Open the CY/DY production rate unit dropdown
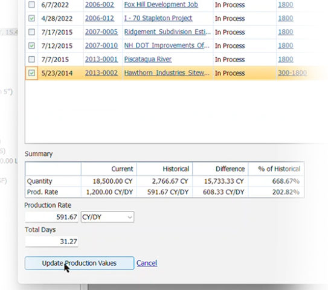Image resolution: width=328 pixels, height=290 pixels. [108, 217]
